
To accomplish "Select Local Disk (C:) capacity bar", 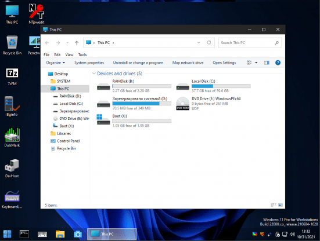I will [221, 86].
